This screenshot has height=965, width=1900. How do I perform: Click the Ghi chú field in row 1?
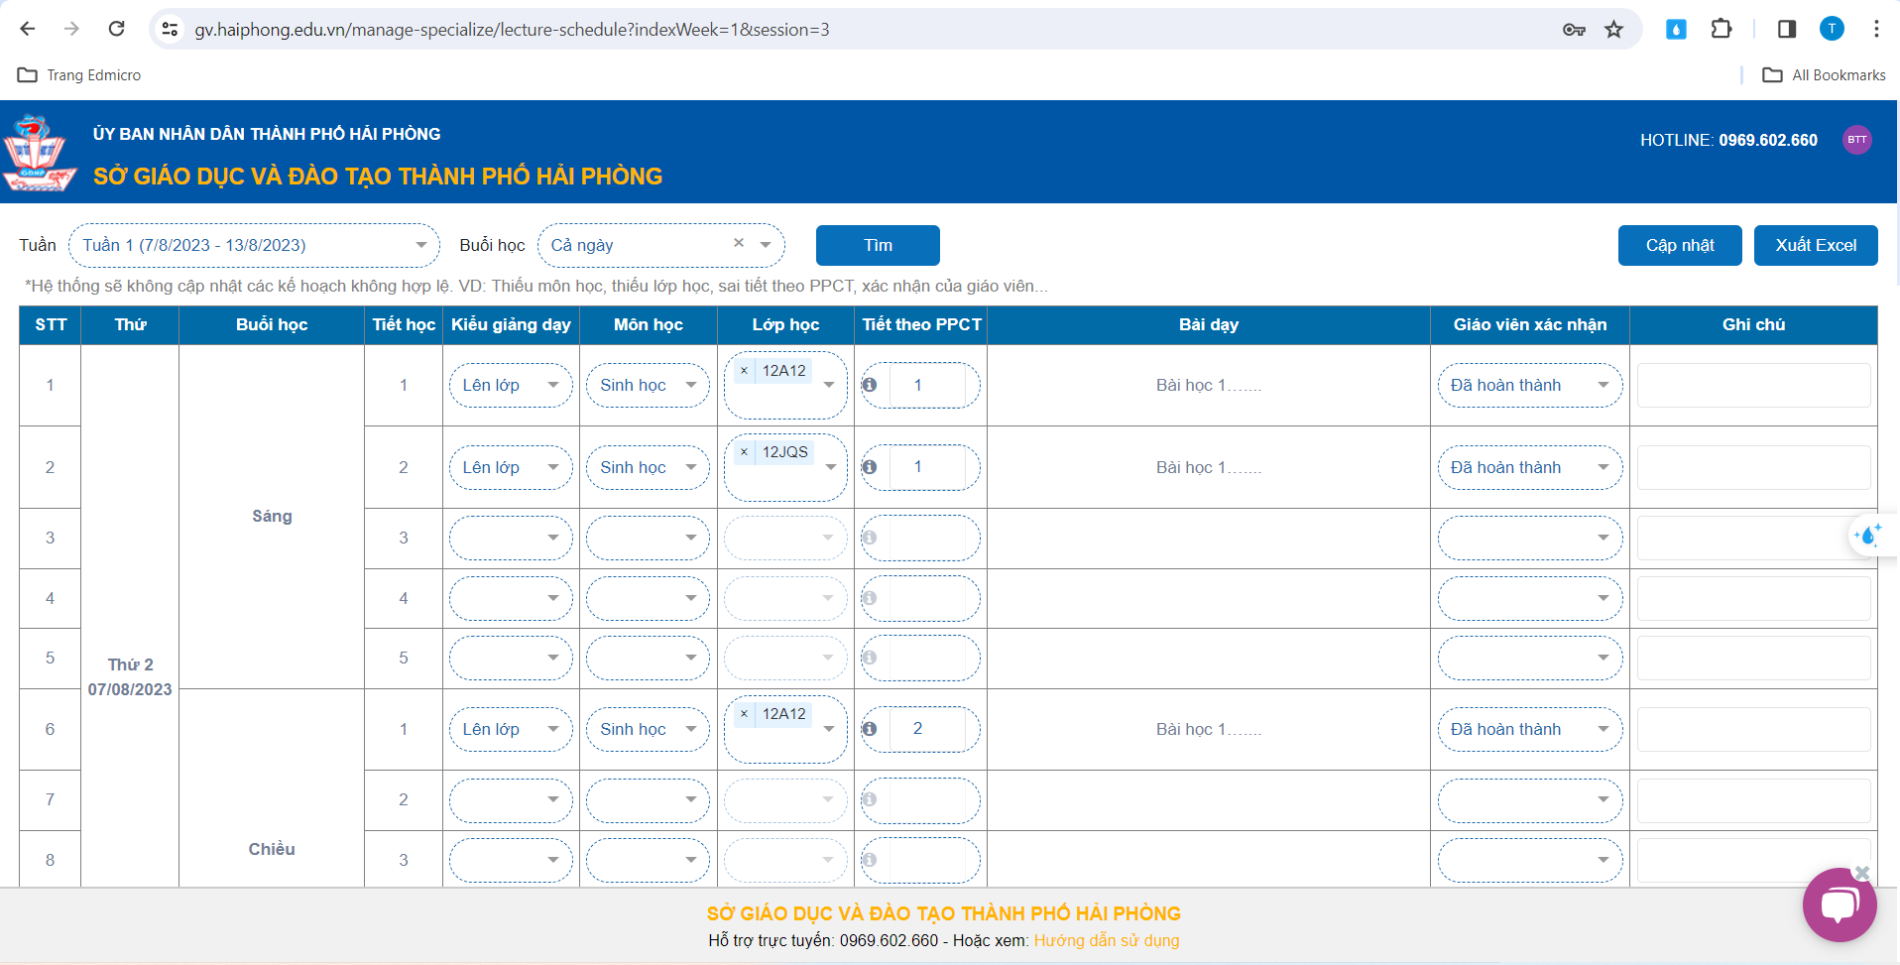1752,386
